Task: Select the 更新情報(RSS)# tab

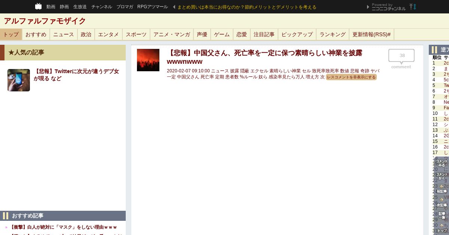Action: click(372, 34)
